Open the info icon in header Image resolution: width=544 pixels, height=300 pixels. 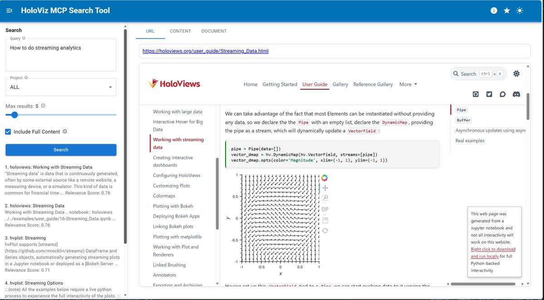click(x=494, y=11)
